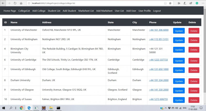Click phone link +44 1273 606755
Screen dimensions: 206x111
click(x=158, y=99)
